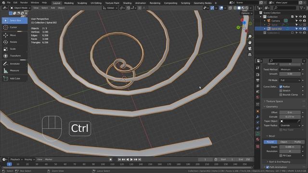The image size is (308, 173).
Task: Click the outliner search field
Action: (284, 8)
